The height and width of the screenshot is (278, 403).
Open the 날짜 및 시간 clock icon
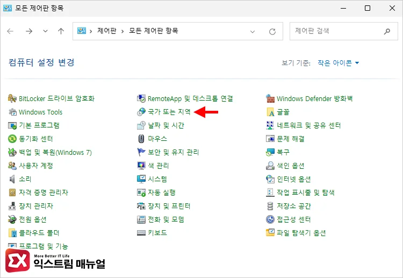[x=141, y=125]
